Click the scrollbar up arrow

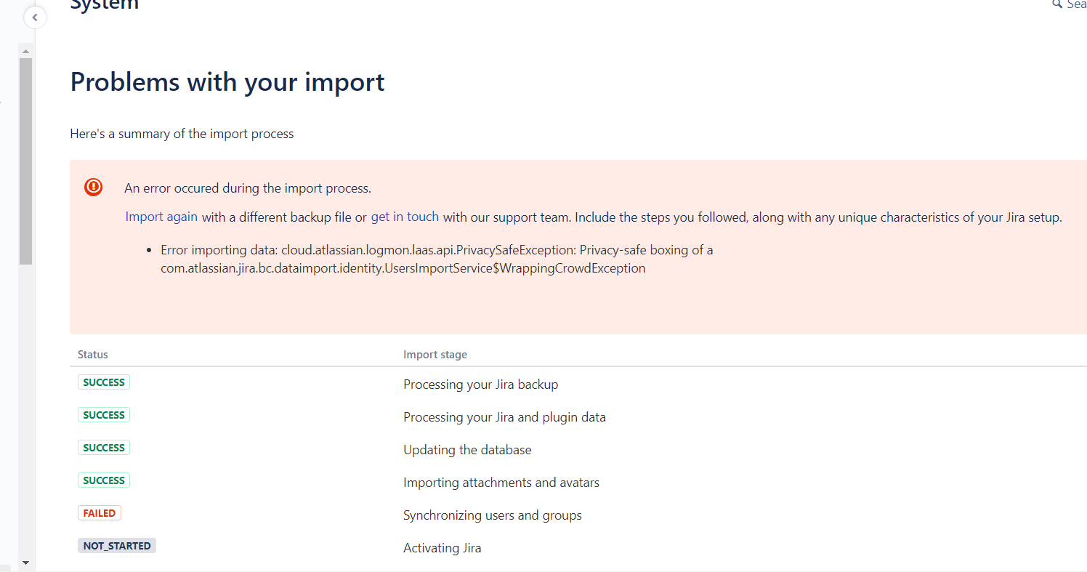25,52
